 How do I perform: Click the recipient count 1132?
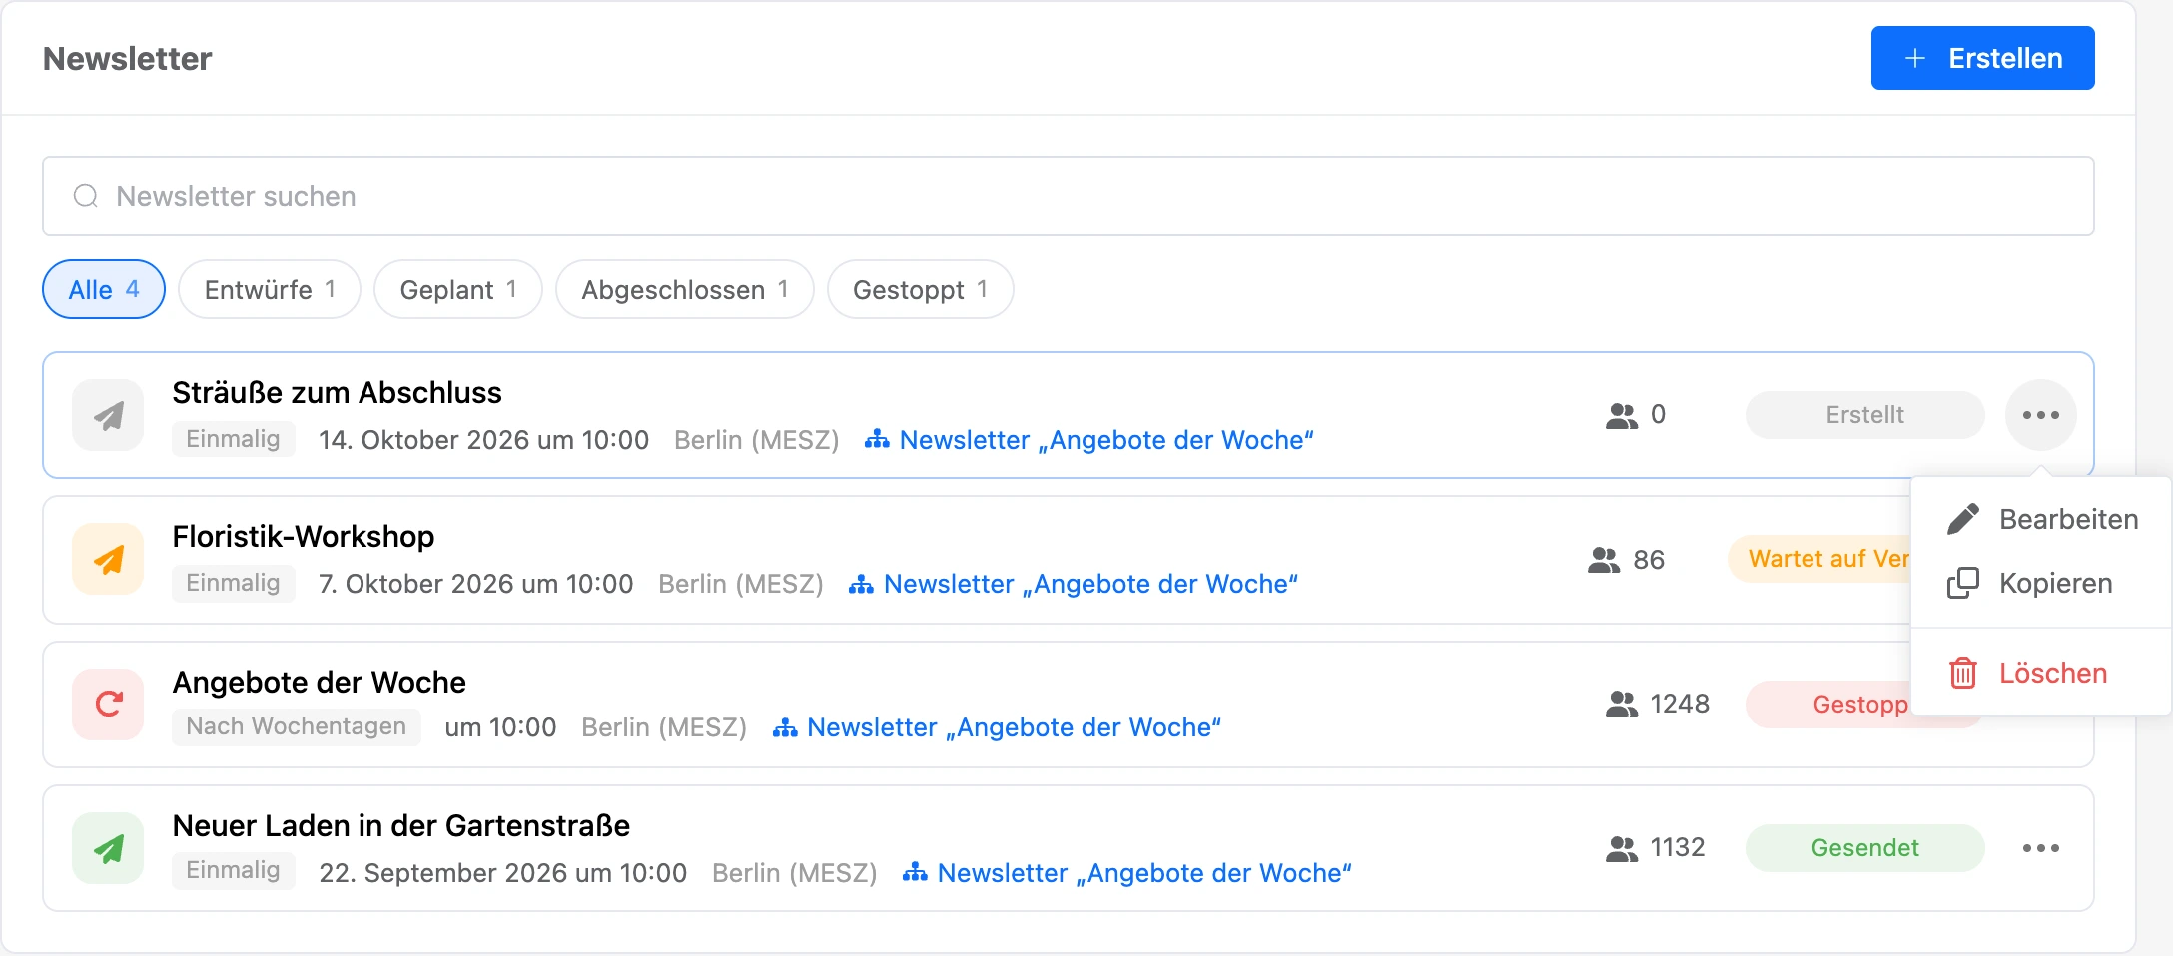coord(1678,847)
